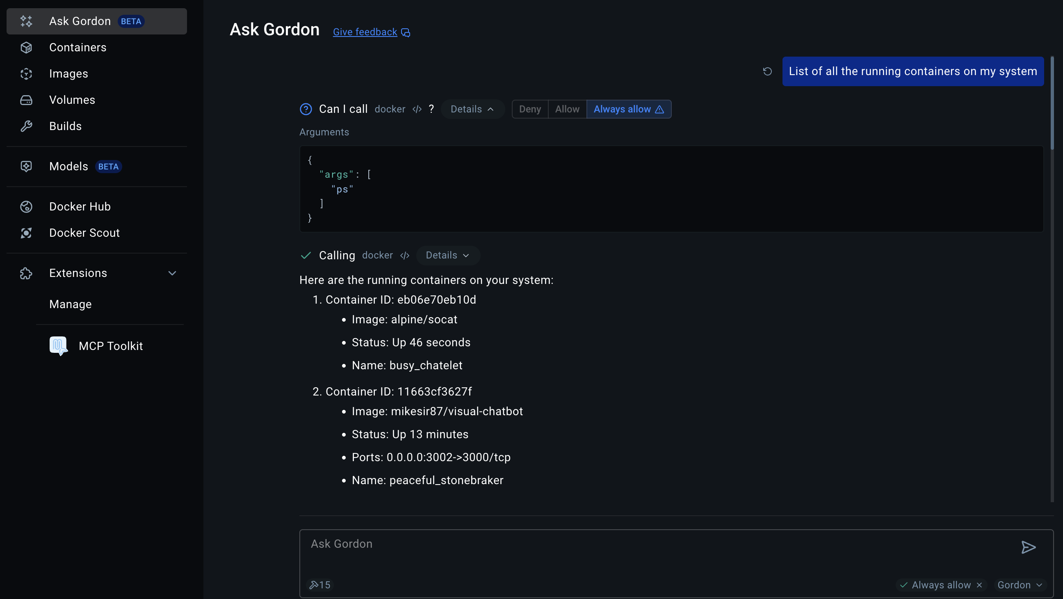Image resolution: width=1063 pixels, height=599 pixels.
Task: Click the green checkmark beside Calling
Action: [306, 256]
